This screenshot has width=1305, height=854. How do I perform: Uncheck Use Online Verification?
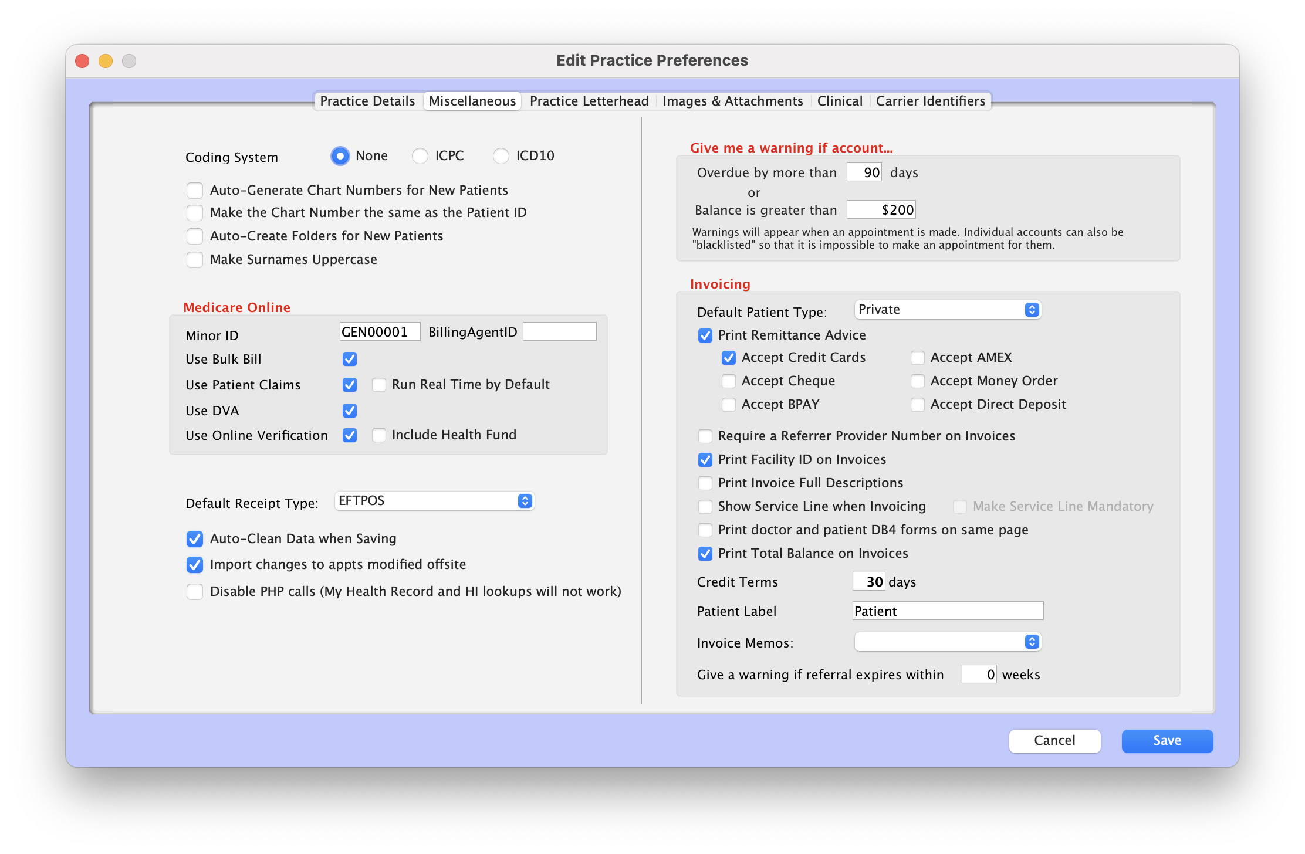tap(350, 435)
